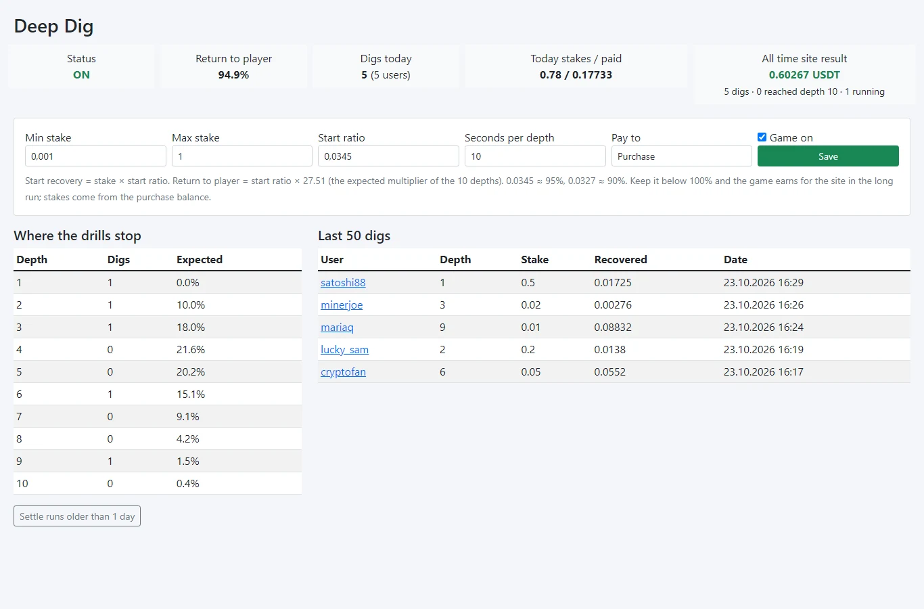Edit the Start ratio field
This screenshot has height=609, width=924.
388,156
